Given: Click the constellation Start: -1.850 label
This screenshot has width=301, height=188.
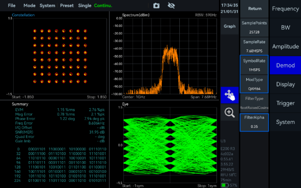Looking at the screenshot, I should pyautogui.click(x=23, y=97).
